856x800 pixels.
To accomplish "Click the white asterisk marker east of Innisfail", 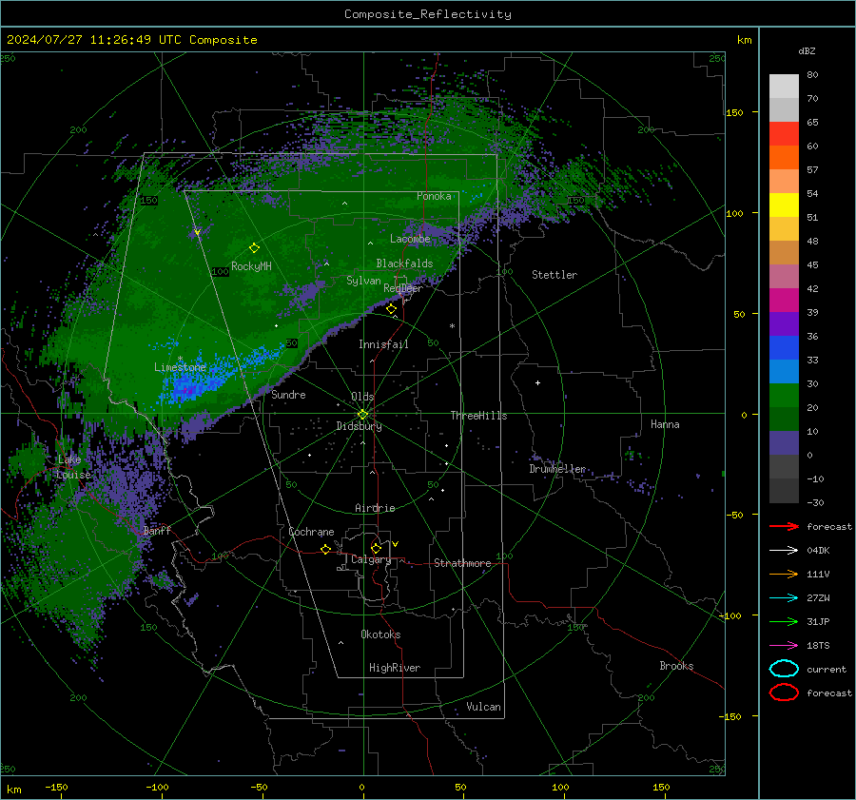I will click(452, 326).
